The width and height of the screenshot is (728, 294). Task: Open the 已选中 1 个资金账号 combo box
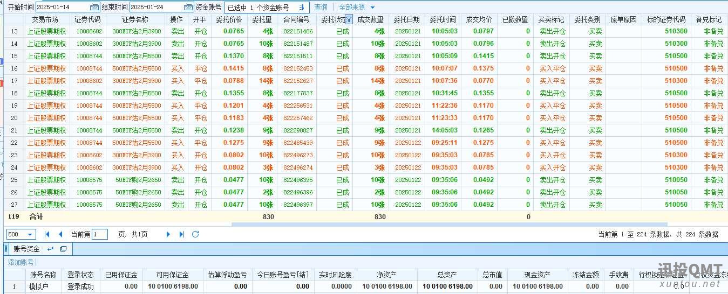click(267, 8)
